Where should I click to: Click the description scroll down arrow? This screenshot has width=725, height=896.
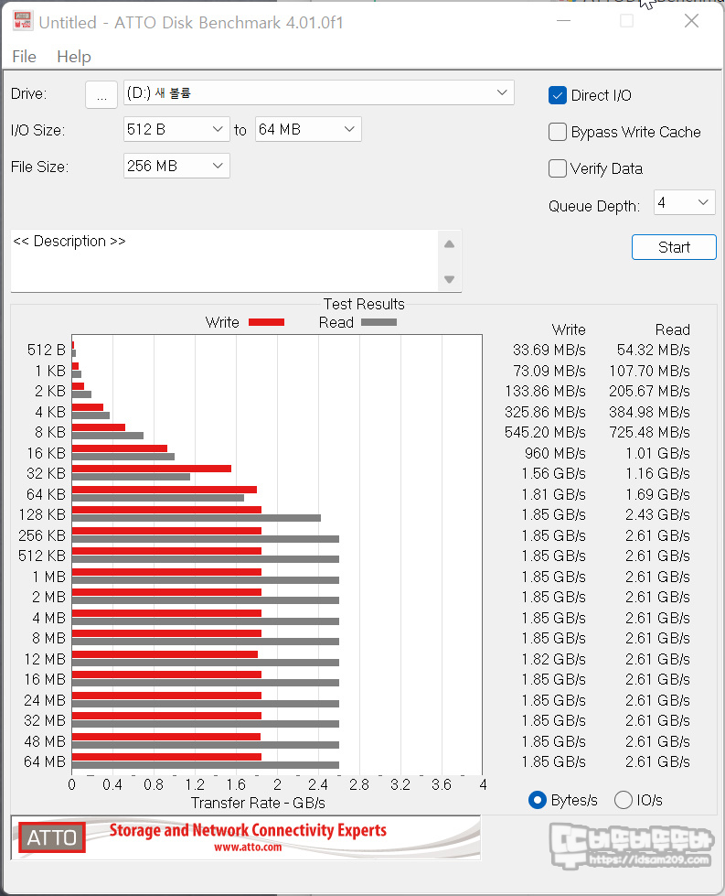point(449,279)
